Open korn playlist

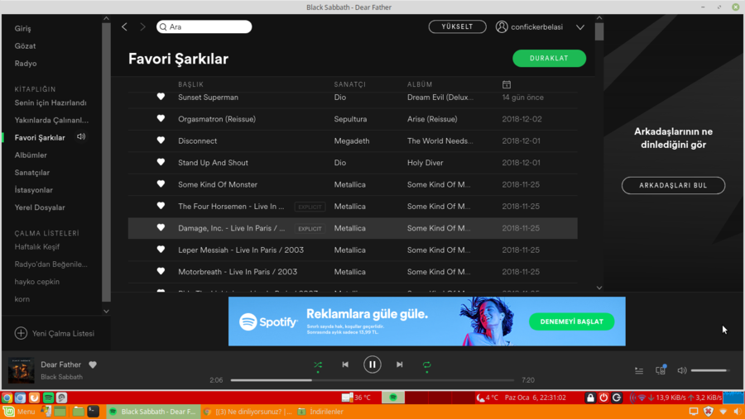click(x=22, y=299)
